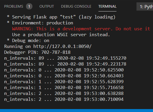Viewport: 153px width, 112px height.
Task: Click the n_intervals 0 line ending 50.625500
Action: point(64,70)
